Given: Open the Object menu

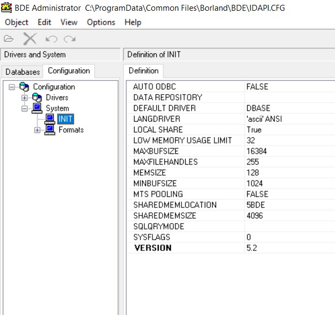Looking at the screenshot, I should (16, 22).
